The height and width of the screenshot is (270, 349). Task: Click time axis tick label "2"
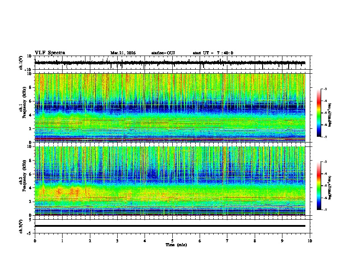(90, 241)
